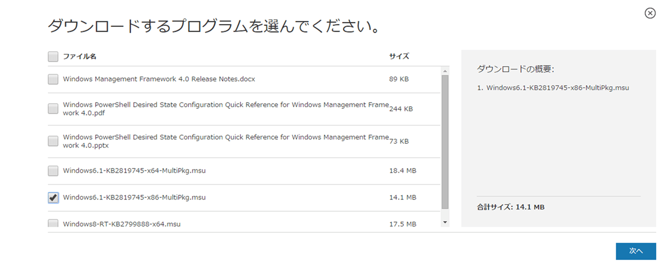Image resolution: width=668 pixels, height=263 pixels.
Task: Select Windows6.1-KB2819745-x86-MultiPkg.msu name in file list
Action: point(134,198)
